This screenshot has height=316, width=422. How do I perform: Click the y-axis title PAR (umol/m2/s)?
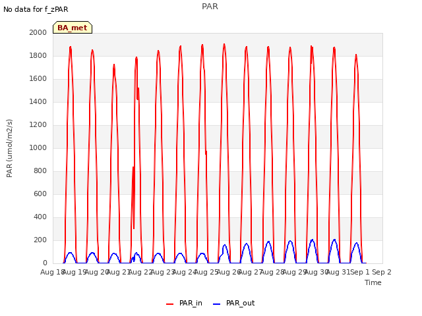tap(9, 148)
